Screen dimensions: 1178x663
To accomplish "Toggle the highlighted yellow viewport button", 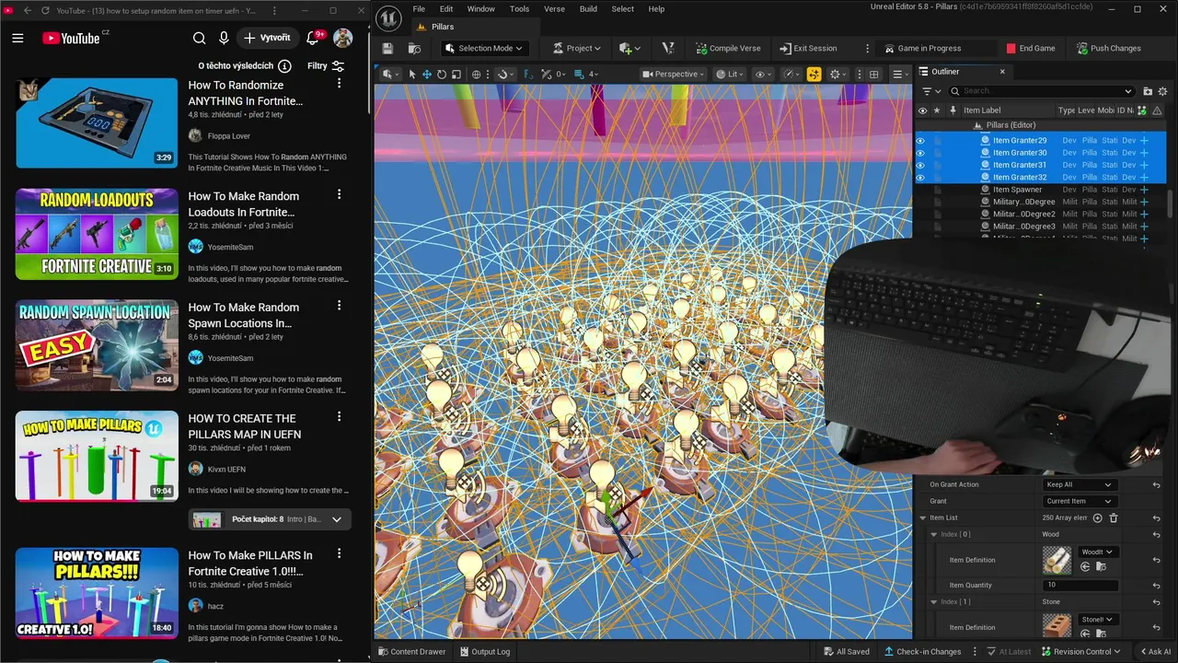I will point(814,74).
